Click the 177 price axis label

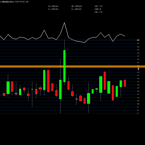click(138, 56)
